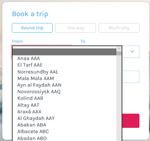Pick Anaa AAA from the airport list
This screenshot has width=150, height=141.
coord(64,58)
